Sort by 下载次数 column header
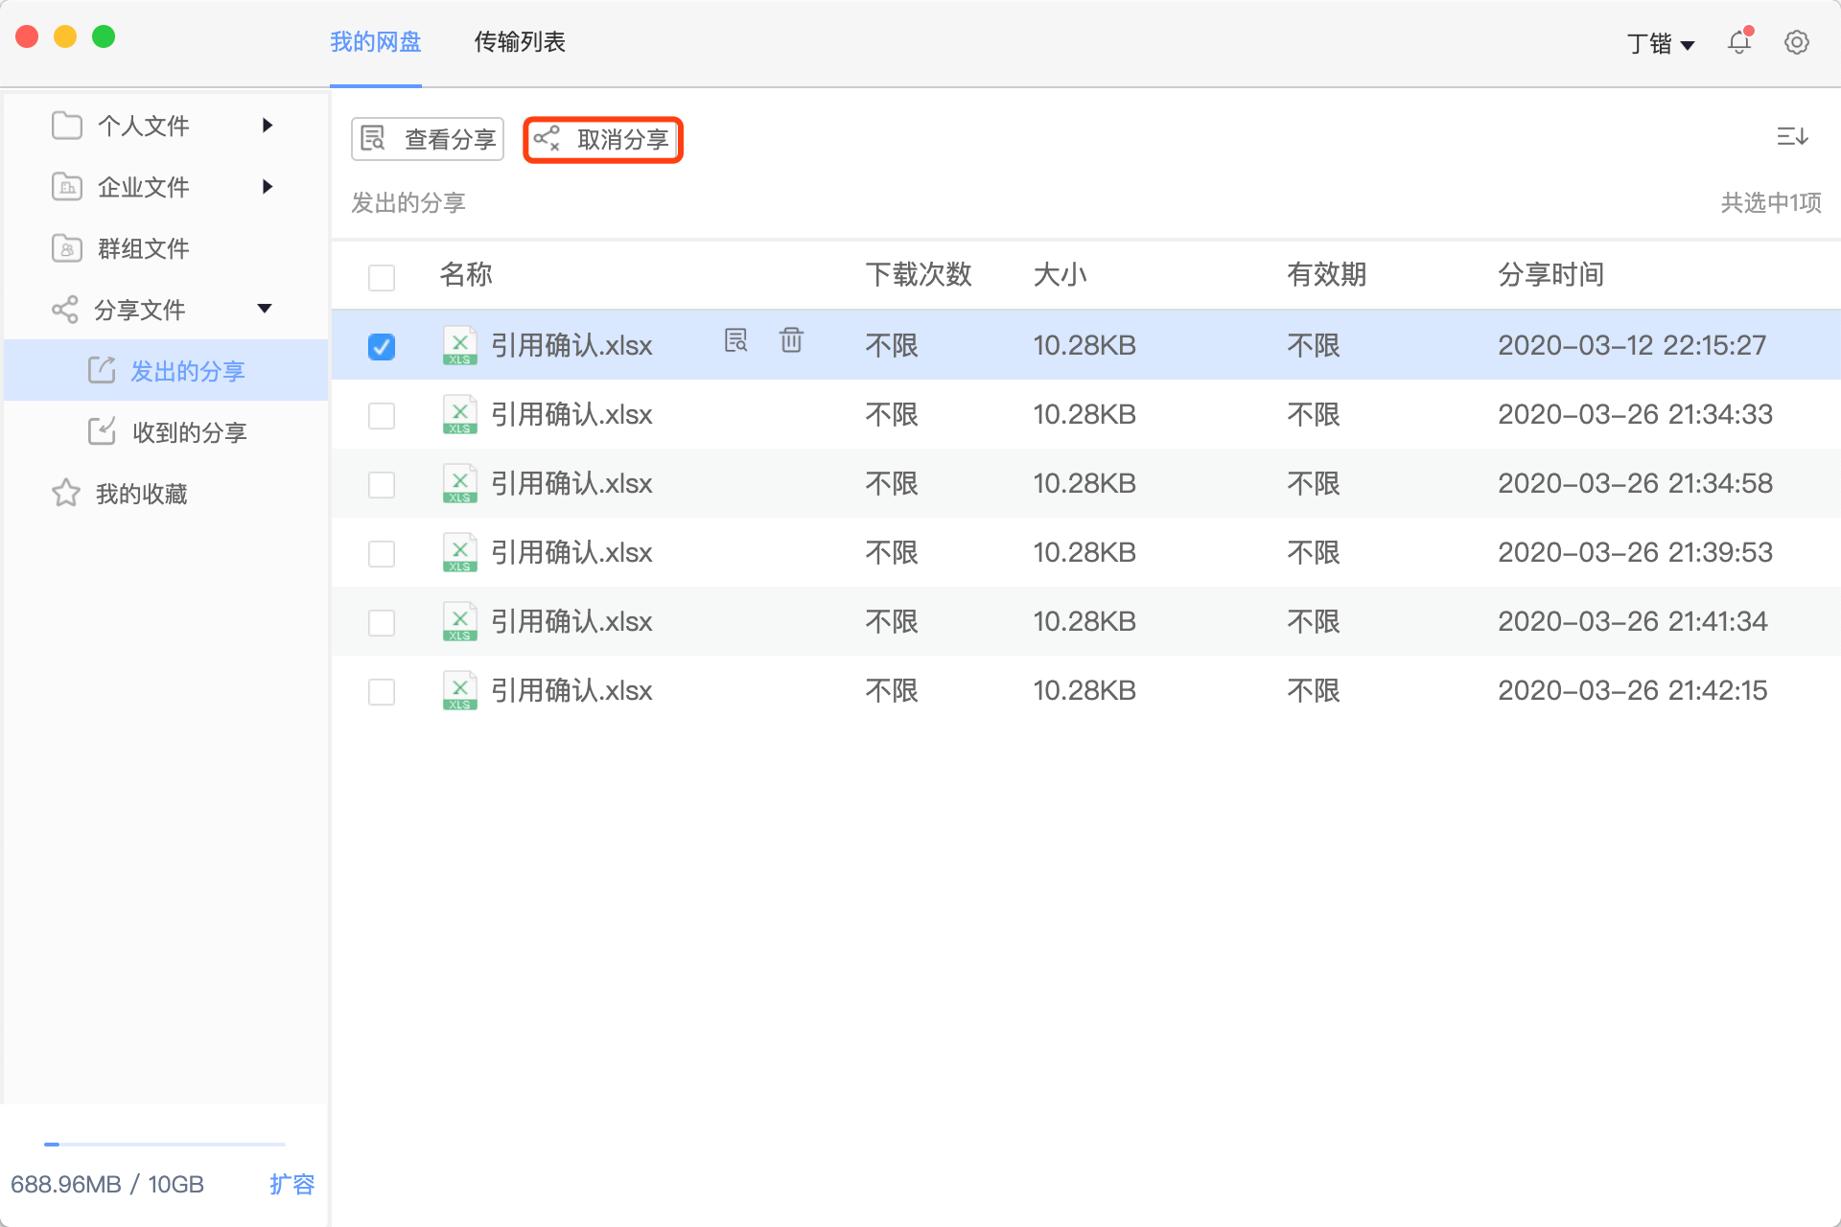 (919, 275)
